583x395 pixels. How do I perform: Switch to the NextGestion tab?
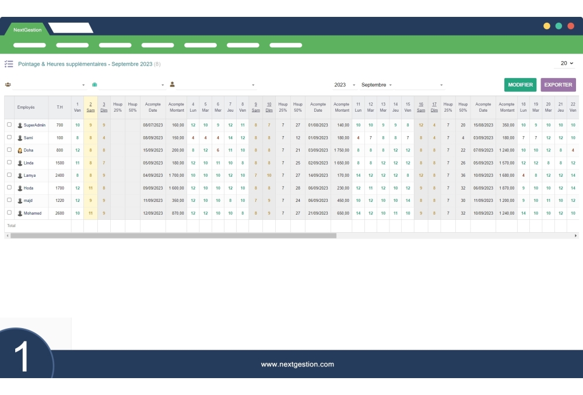click(27, 30)
